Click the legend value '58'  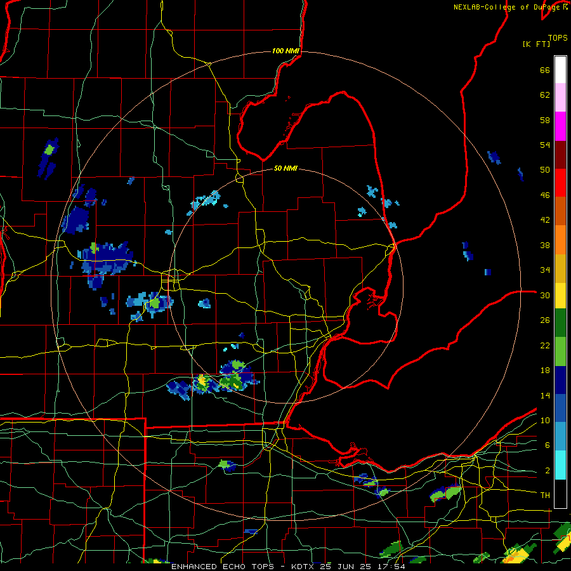click(545, 120)
